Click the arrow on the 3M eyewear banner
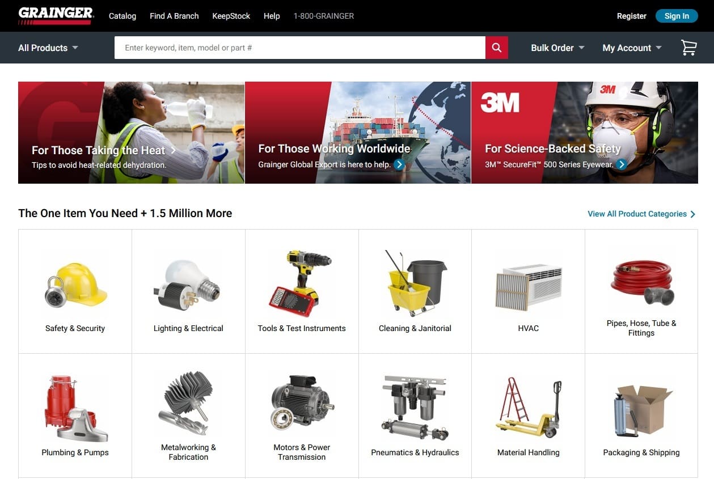Screen dimensions: 714x479 click(622, 164)
